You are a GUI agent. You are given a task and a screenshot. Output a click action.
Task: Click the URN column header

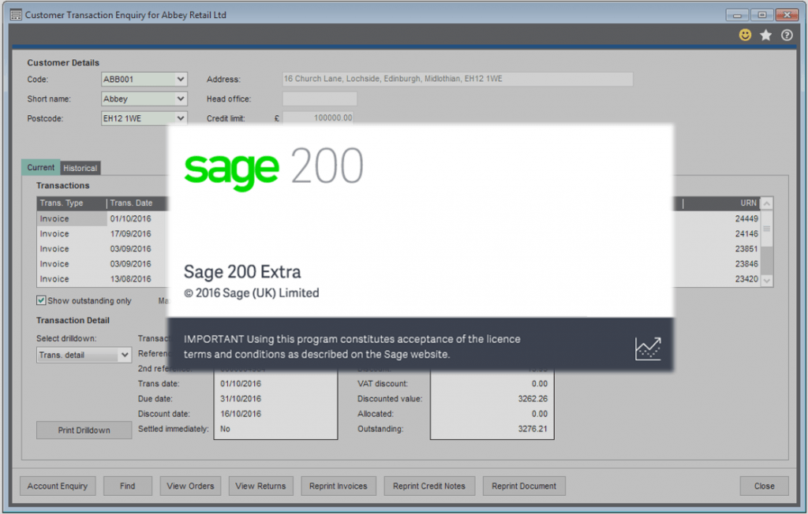pos(721,203)
